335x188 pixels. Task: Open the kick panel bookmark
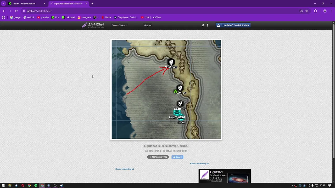(x=68, y=17)
